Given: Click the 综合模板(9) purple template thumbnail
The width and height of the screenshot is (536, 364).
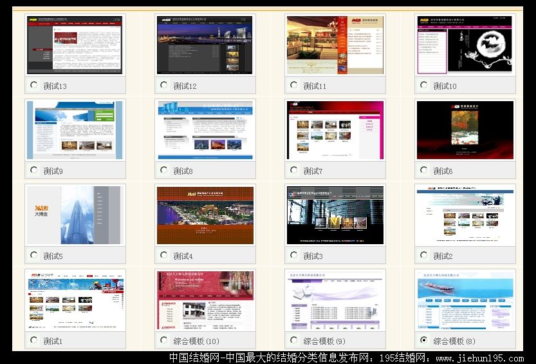Looking at the screenshot, I should point(335,300).
